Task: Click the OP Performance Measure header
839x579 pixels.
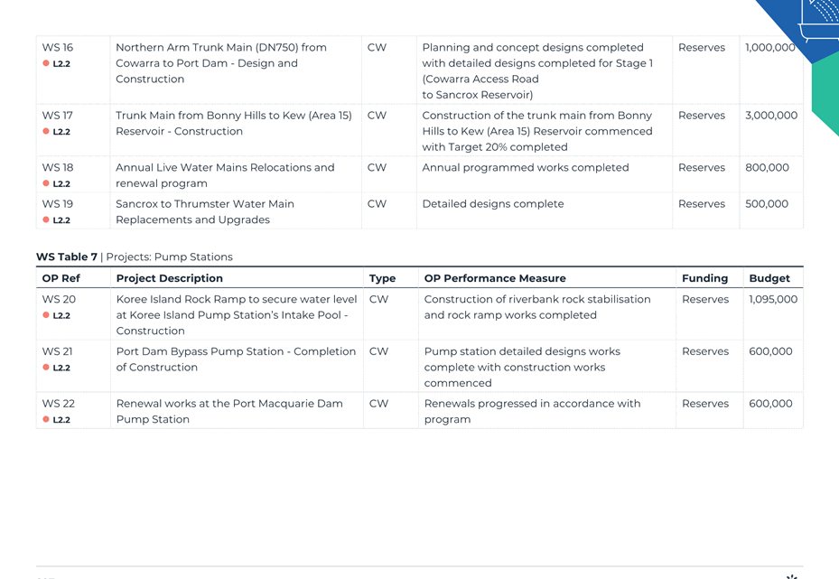Action: pyautogui.click(x=495, y=278)
